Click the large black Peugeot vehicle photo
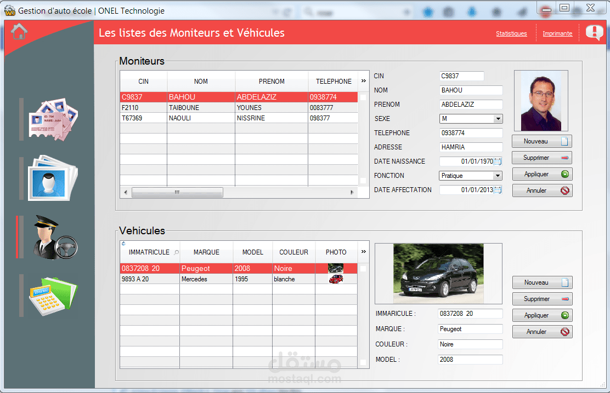This screenshot has height=393, width=610. pyautogui.click(x=438, y=273)
